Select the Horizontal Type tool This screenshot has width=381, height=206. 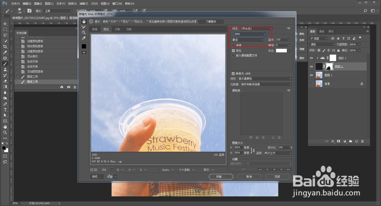[5, 110]
